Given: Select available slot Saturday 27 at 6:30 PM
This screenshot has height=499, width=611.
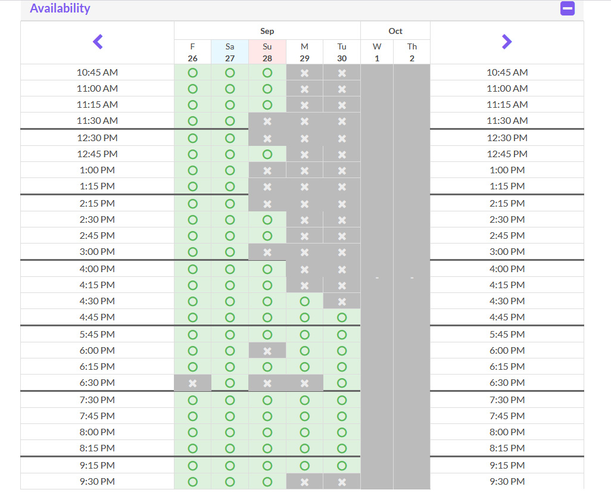Looking at the screenshot, I should click(x=230, y=383).
